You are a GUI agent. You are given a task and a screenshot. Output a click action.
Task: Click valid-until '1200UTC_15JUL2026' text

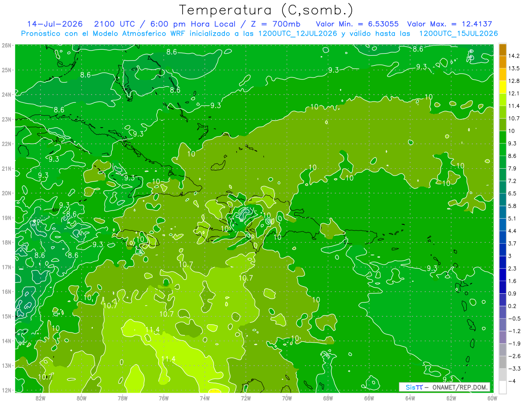tap(458, 34)
